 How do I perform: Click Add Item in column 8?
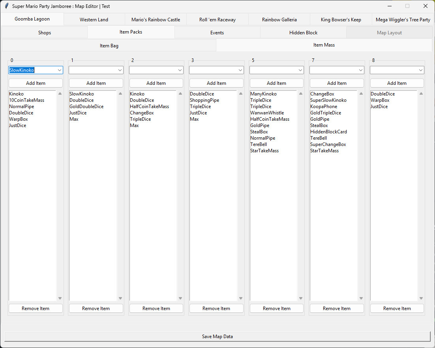(x=397, y=83)
